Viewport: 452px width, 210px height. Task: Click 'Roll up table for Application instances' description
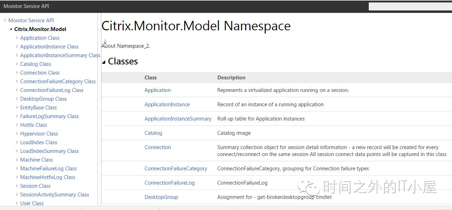(261, 119)
